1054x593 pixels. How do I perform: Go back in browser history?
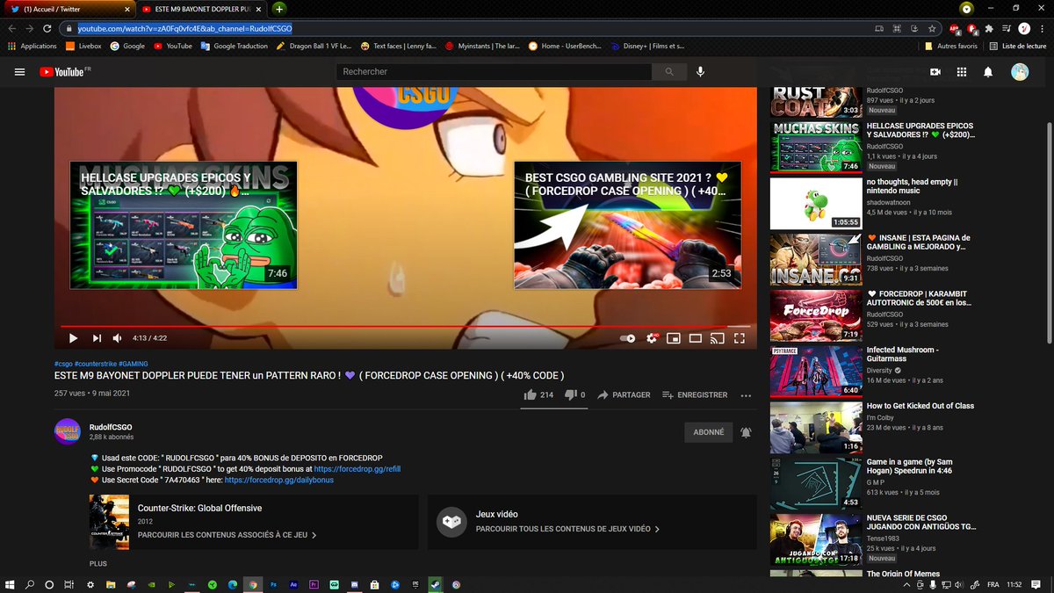pyautogui.click(x=12, y=28)
